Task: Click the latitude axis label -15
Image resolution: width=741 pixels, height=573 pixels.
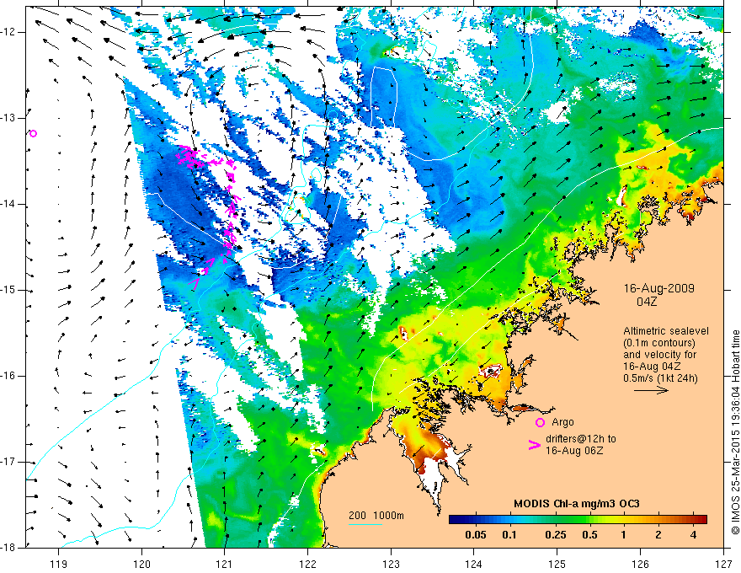Action: (8, 290)
